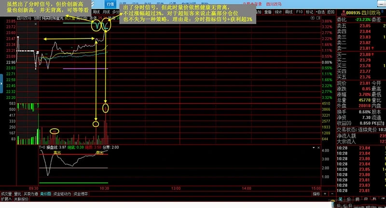This screenshot has height=208, width=386.
Task: Click the 外盘 value 28018
Action: (x=365, y=106)
